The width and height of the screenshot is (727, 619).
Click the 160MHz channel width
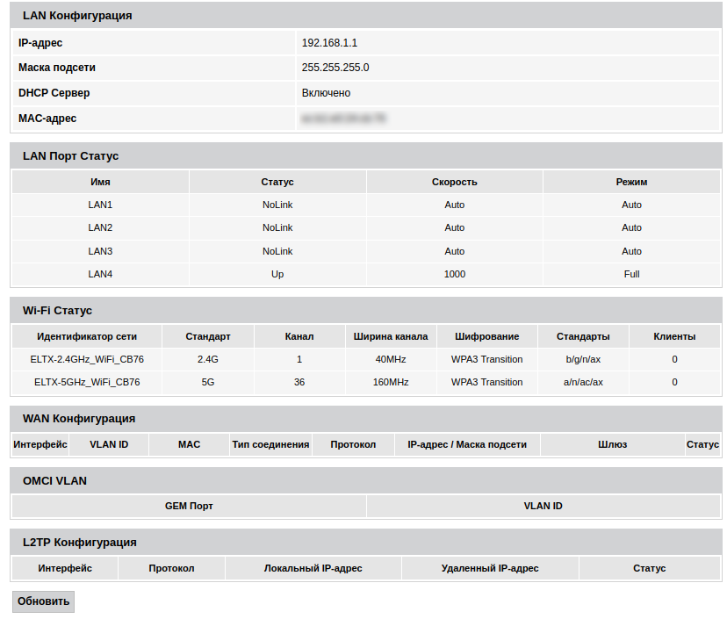(x=391, y=382)
